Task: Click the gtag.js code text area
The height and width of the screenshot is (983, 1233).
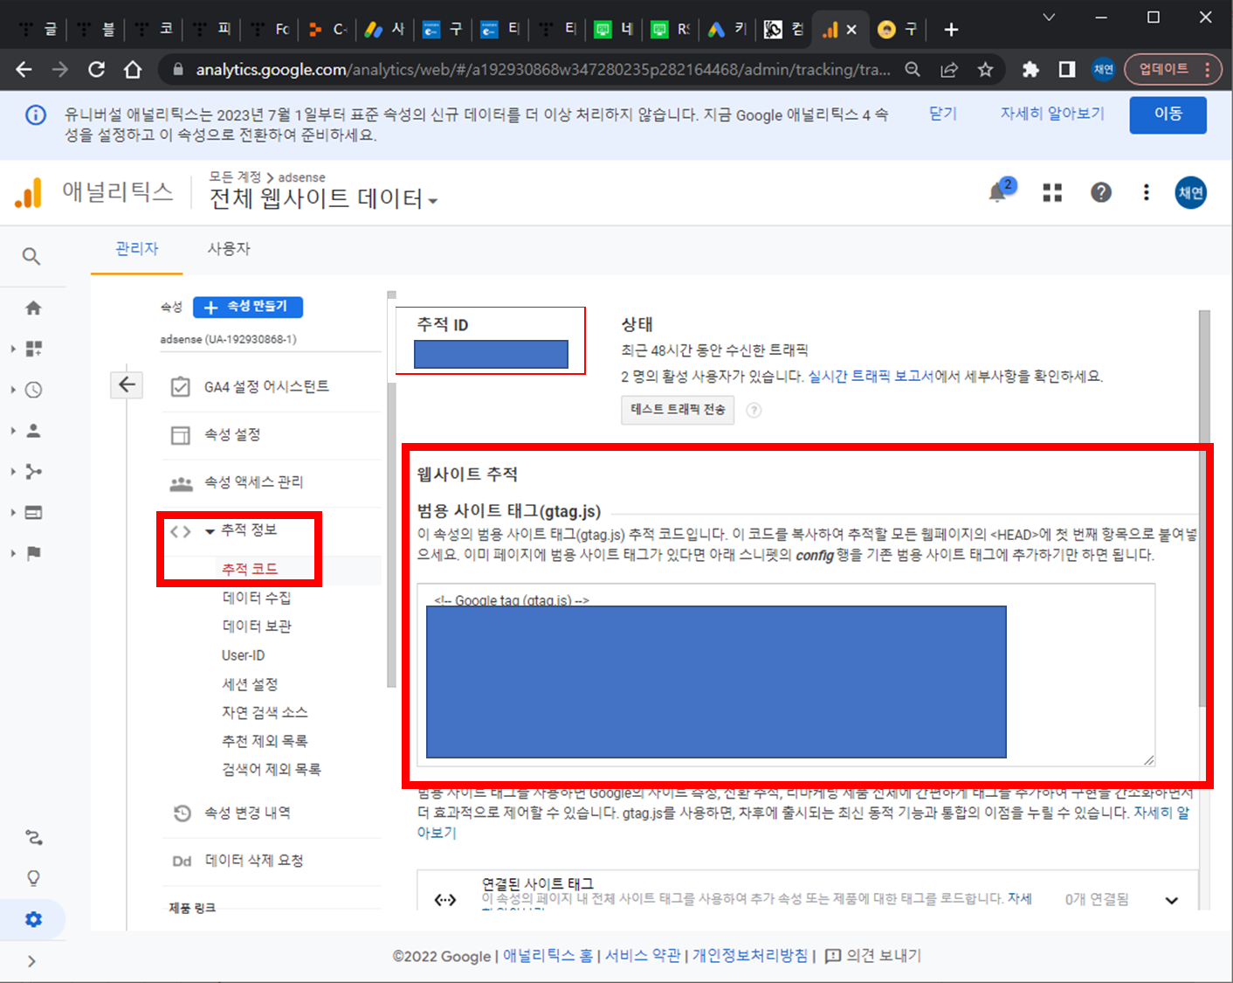Action: pyautogui.click(x=786, y=675)
